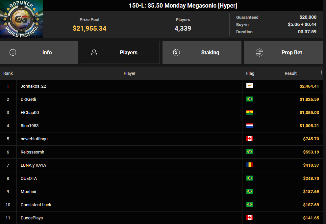Select the Consistent Luck player row
Image resolution: width=326 pixels, height=224 pixels.
(36, 205)
